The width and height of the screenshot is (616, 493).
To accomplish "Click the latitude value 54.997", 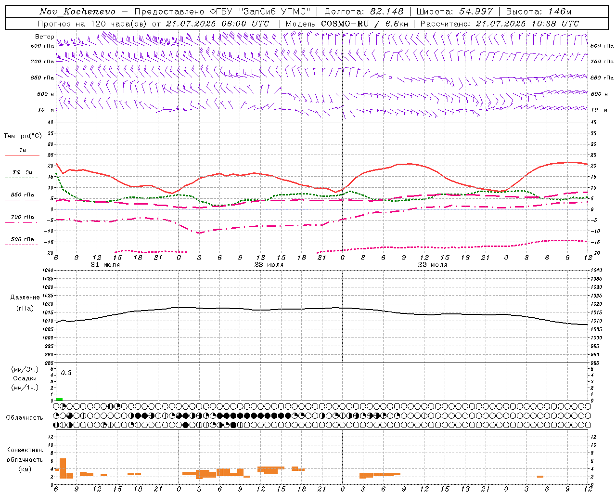I will point(476,12).
